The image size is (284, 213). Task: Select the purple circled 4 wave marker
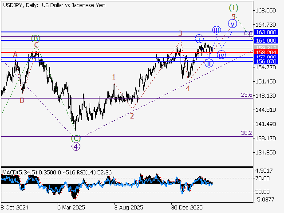pyautogui.click(x=76, y=146)
